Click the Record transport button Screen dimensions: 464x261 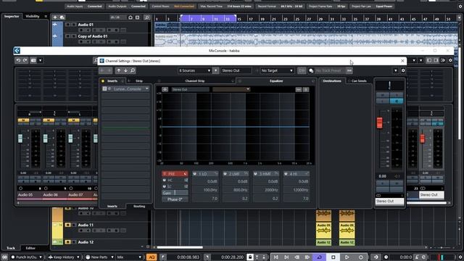361,257
